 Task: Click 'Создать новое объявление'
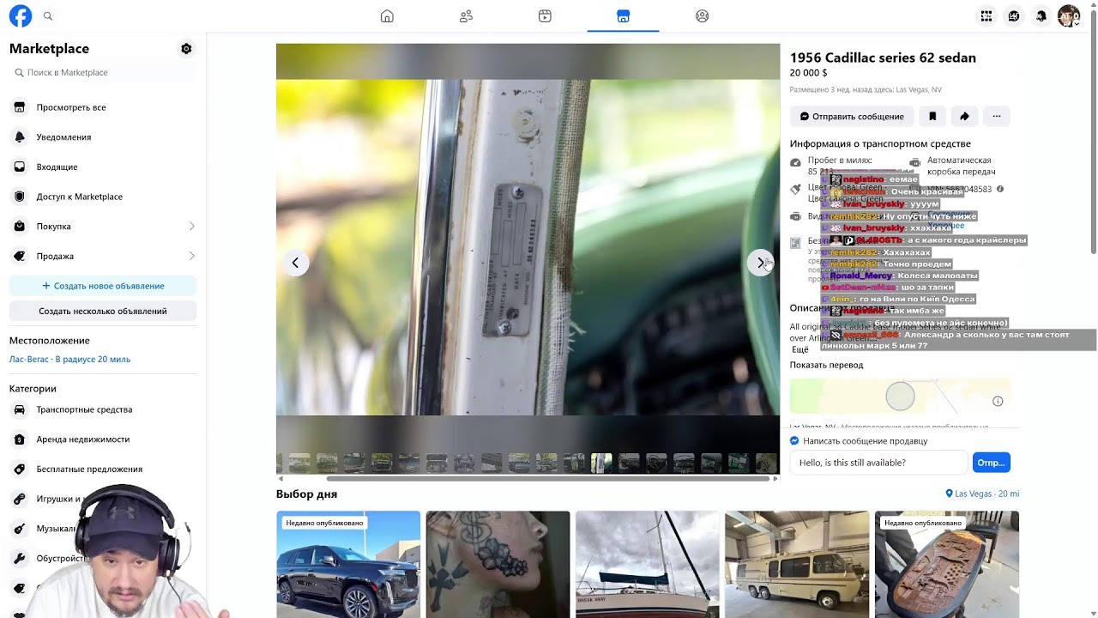(x=103, y=286)
